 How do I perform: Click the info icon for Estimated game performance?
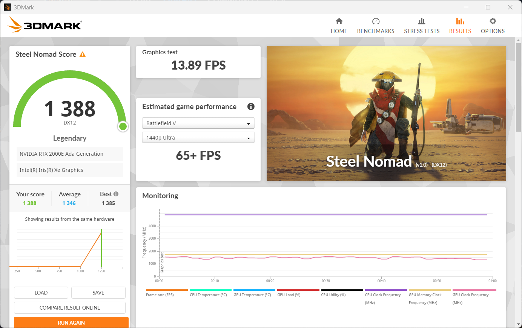coord(251,106)
